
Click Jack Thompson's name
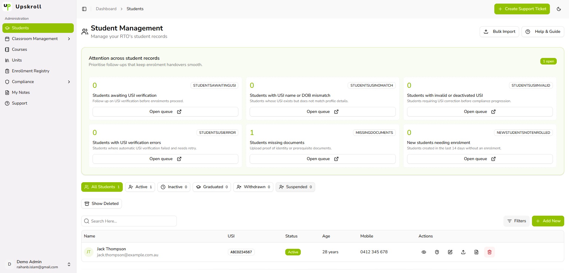[111, 249]
